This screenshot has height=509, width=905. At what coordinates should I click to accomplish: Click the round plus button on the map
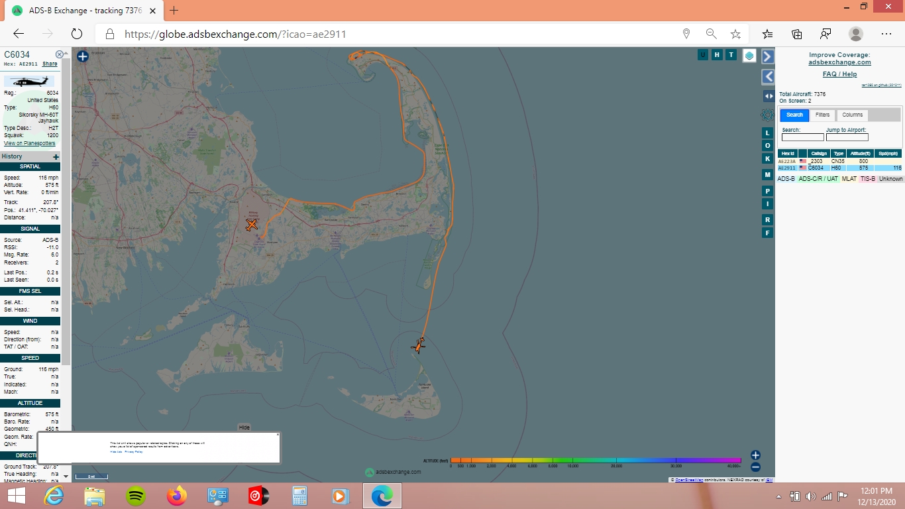(83, 56)
